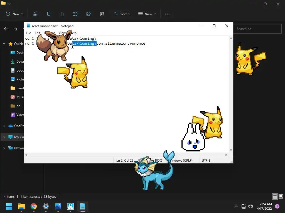
Task: Click the volume speaker tray icon
Action: point(250,206)
